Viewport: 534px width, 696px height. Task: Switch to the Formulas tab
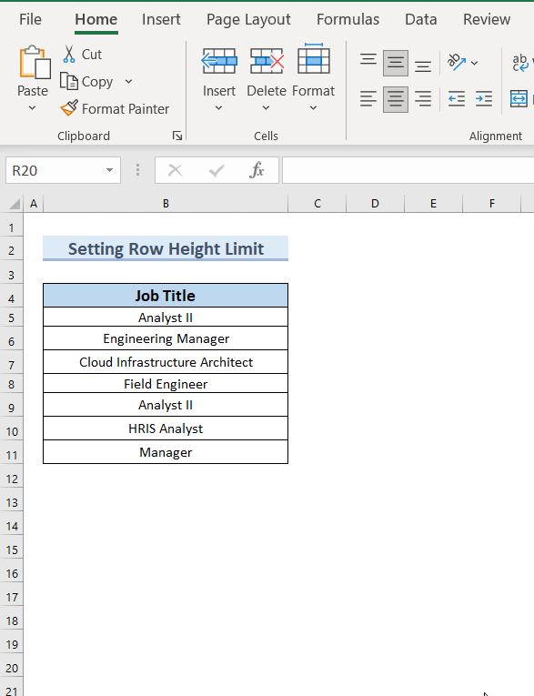coord(348,19)
